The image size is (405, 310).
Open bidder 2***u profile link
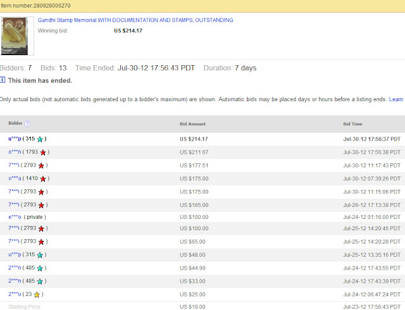pos(15,294)
